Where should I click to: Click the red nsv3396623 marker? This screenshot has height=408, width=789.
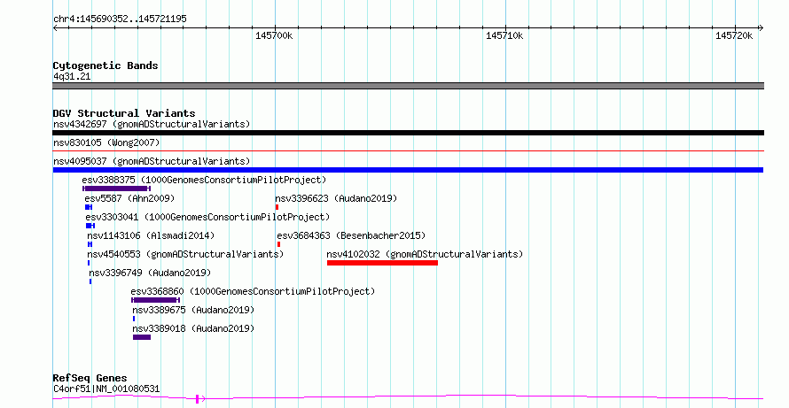(277, 207)
